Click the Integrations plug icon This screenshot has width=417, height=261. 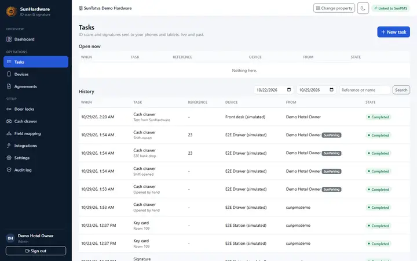tap(9, 146)
